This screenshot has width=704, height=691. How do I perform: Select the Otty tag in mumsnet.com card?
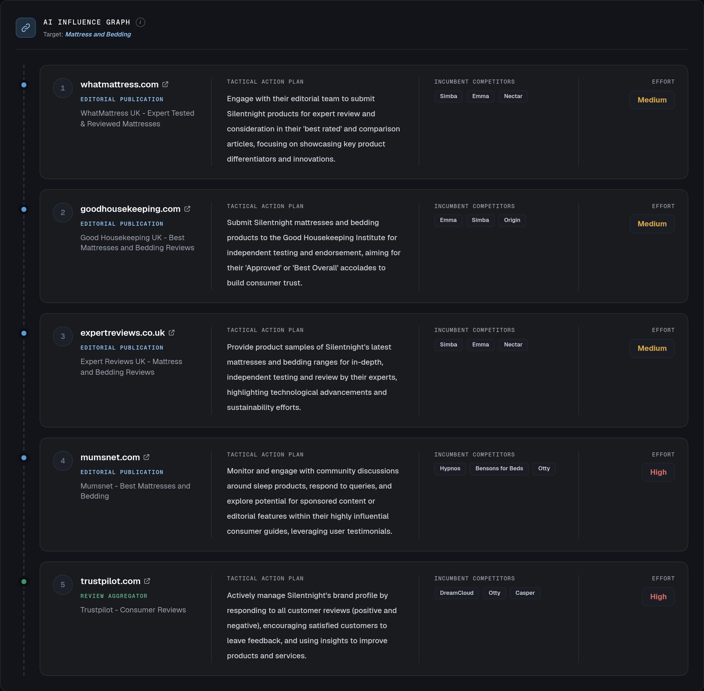coord(544,468)
